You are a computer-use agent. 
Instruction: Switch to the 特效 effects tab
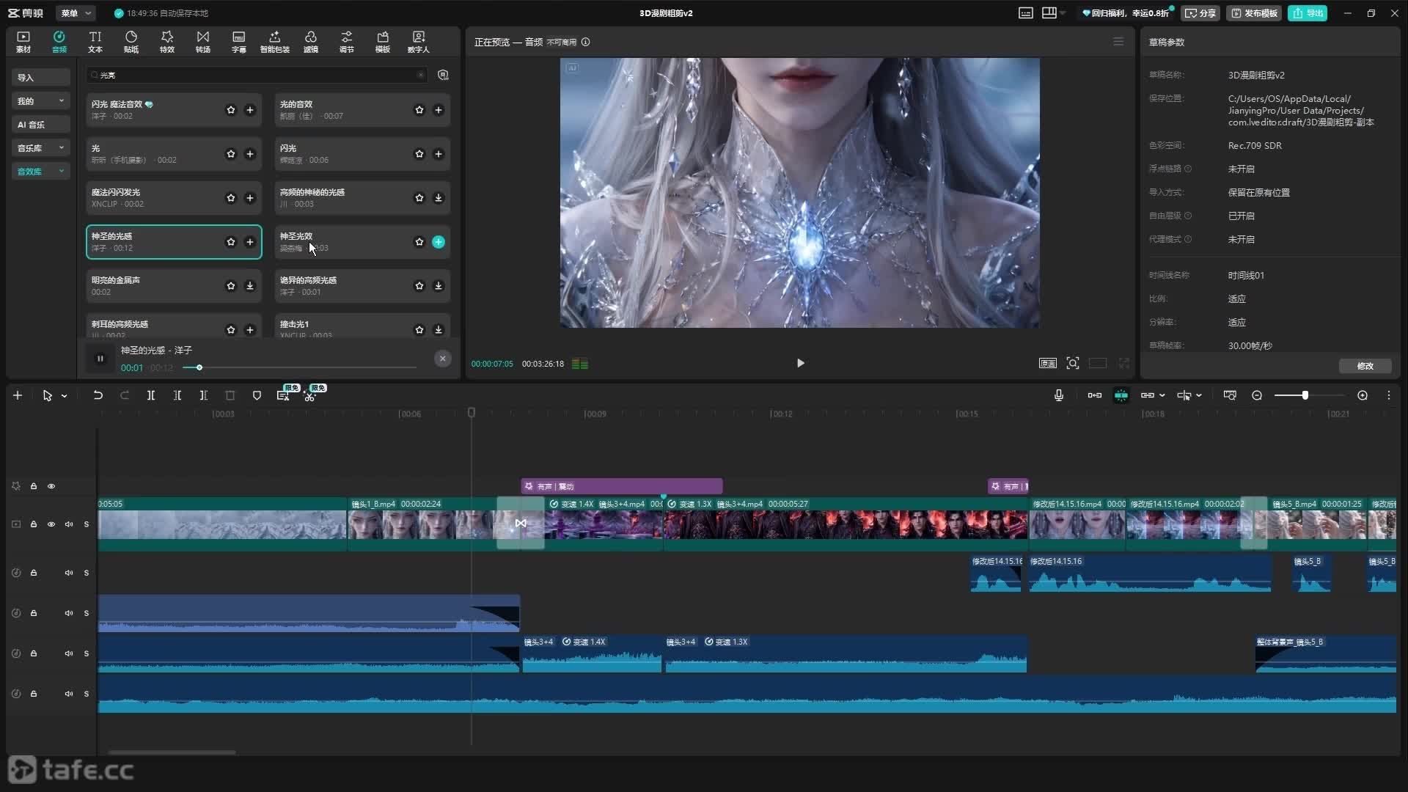tap(167, 42)
